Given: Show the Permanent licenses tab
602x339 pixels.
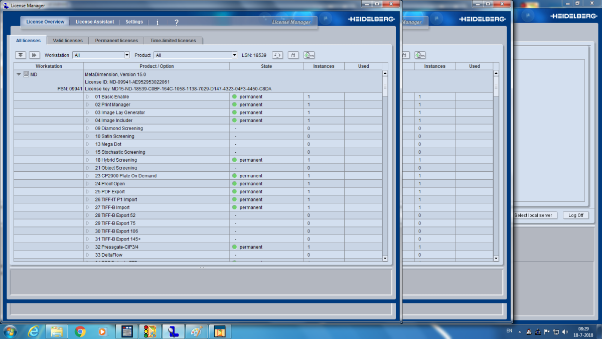Looking at the screenshot, I should pyautogui.click(x=116, y=41).
